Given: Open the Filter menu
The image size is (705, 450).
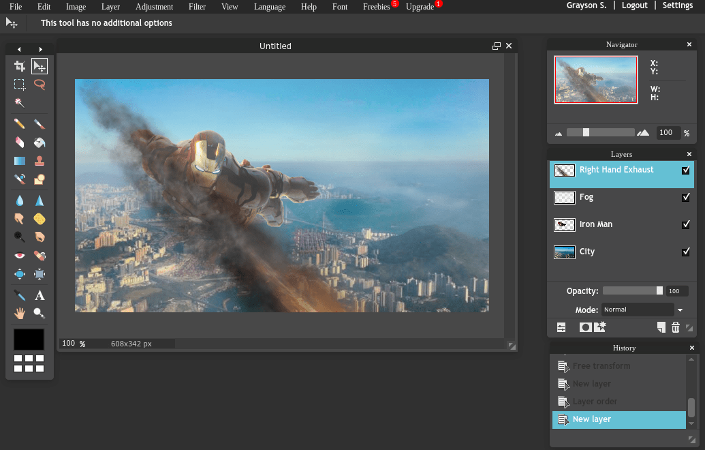Looking at the screenshot, I should coord(198,7).
